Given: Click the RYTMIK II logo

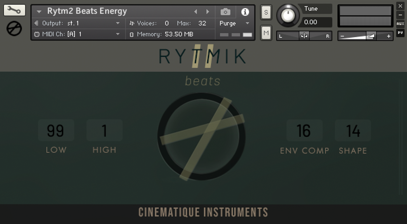Looking at the screenshot, I should pos(203,56).
